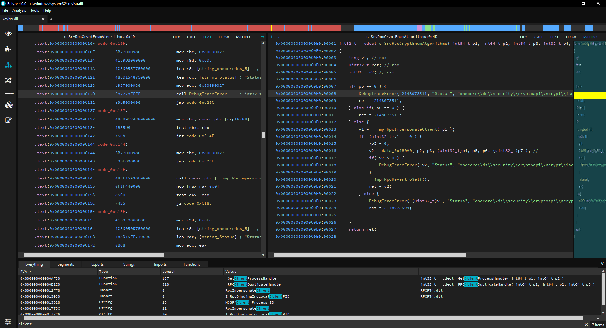The width and height of the screenshot is (606, 328).
Task: Sort results by the RVA column header
Action: coord(24,272)
